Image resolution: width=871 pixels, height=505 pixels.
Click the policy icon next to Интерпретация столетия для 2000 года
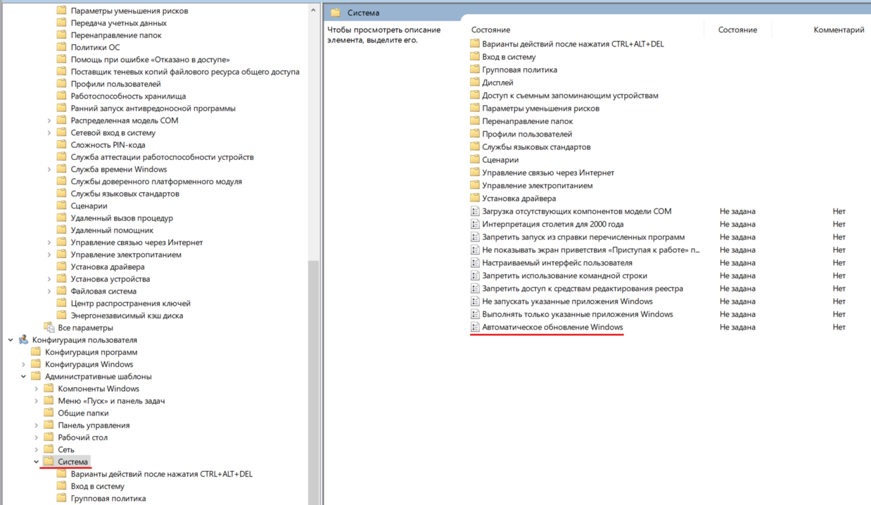point(475,225)
